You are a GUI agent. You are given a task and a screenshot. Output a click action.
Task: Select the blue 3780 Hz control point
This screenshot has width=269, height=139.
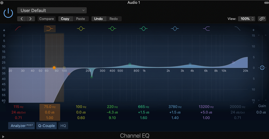[x=190, y=64]
